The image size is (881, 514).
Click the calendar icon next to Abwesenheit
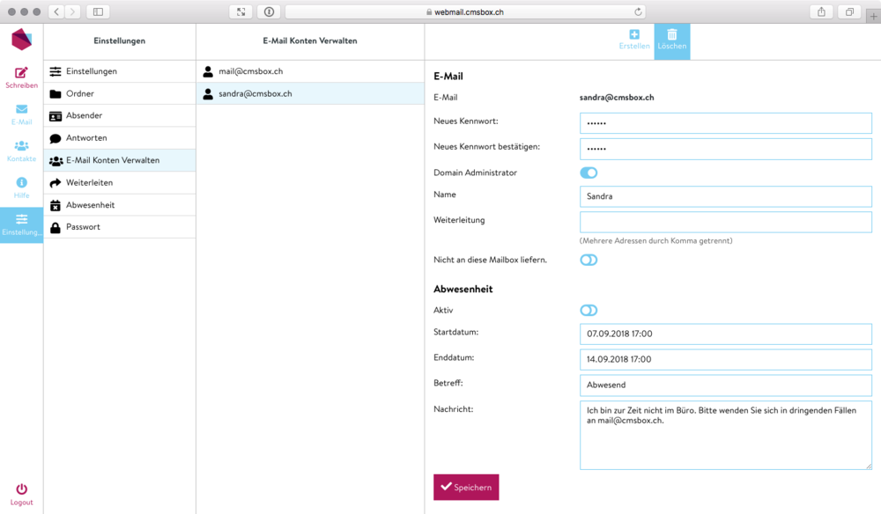[x=55, y=205]
